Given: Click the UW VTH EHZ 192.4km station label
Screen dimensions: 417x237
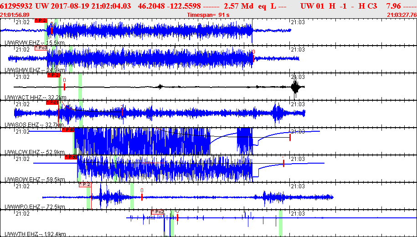Looking at the screenshot, I should [x=36, y=234].
